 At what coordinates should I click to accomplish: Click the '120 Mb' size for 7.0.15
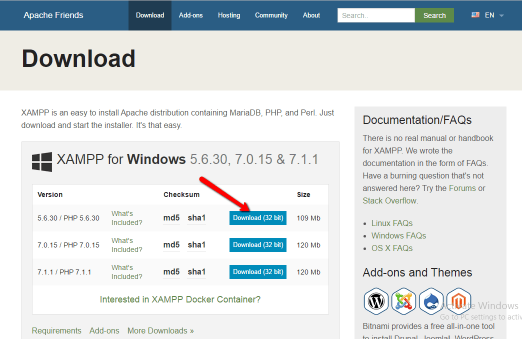point(308,245)
